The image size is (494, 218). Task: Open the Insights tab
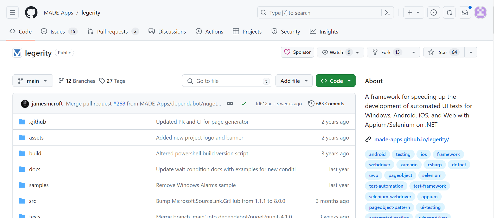point(324,31)
